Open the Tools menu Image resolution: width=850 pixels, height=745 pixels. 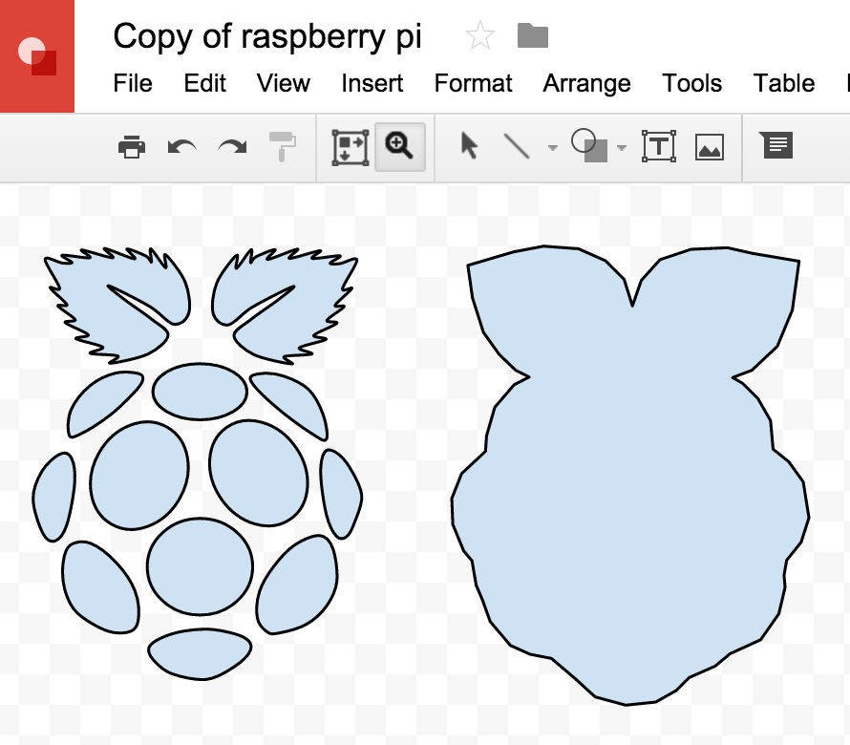691,84
